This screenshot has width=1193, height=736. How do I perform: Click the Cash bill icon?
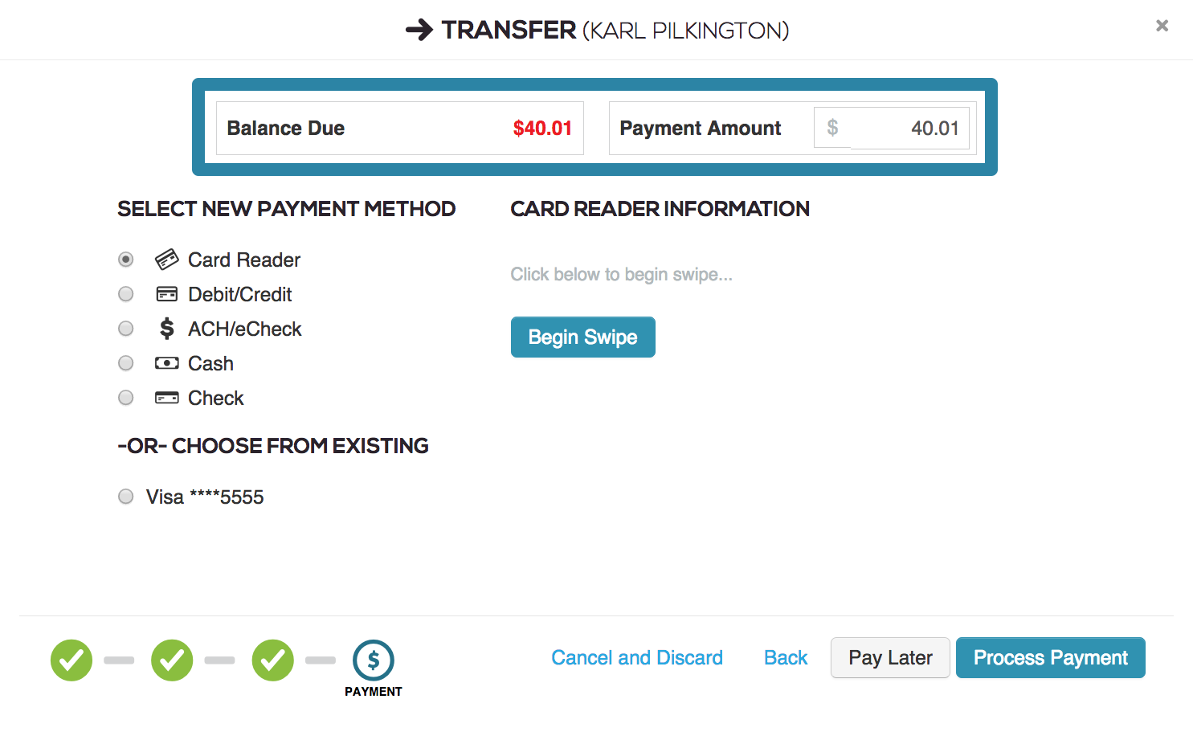coord(166,363)
